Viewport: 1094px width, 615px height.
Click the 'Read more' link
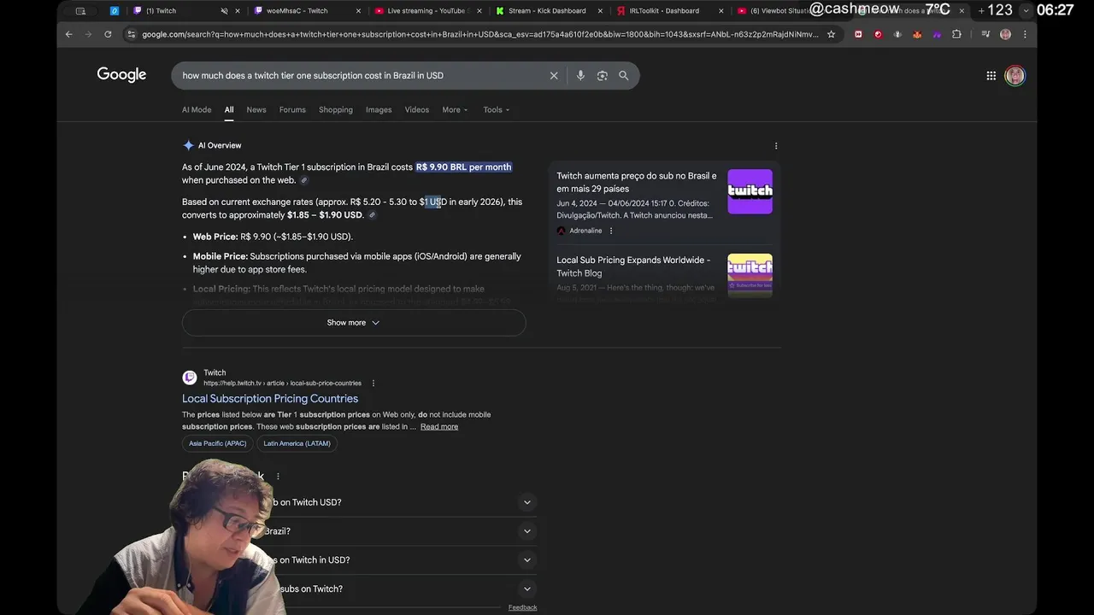[x=439, y=427]
